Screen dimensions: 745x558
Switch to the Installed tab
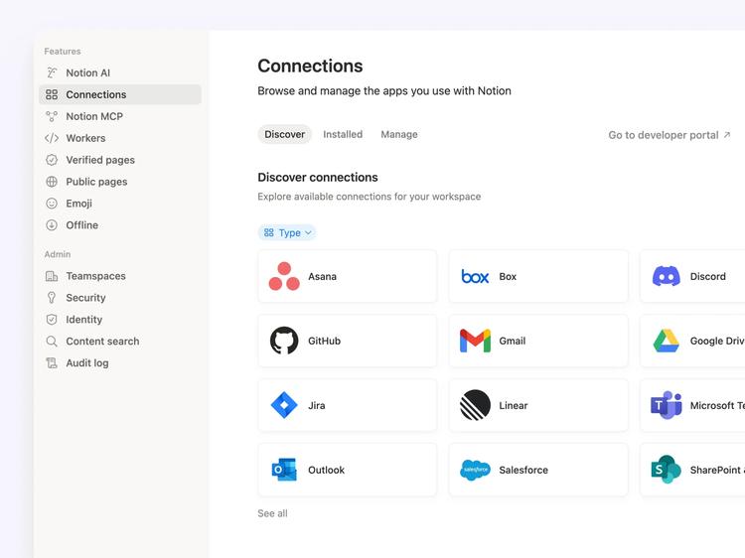tap(343, 134)
